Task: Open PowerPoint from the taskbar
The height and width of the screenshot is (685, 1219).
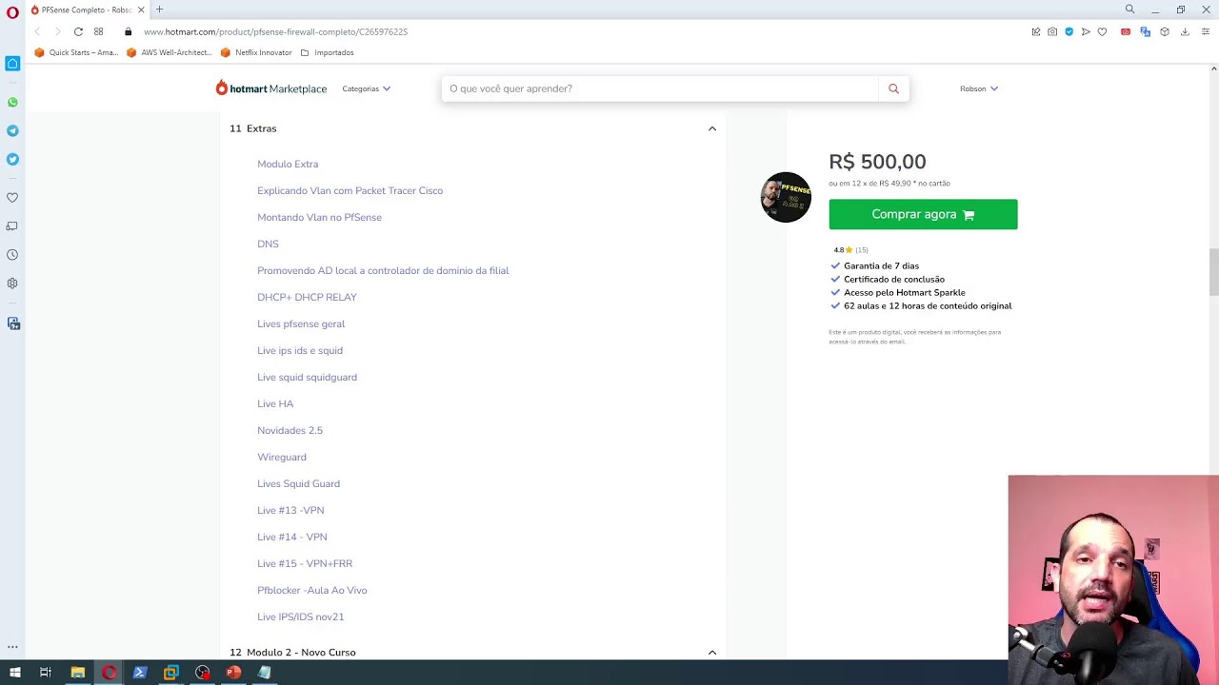Action: (x=233, y=673)
